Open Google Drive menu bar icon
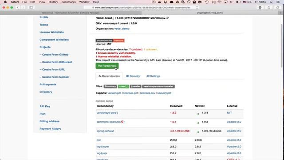Screen dimensions: 284x160 tap(177, 2)
